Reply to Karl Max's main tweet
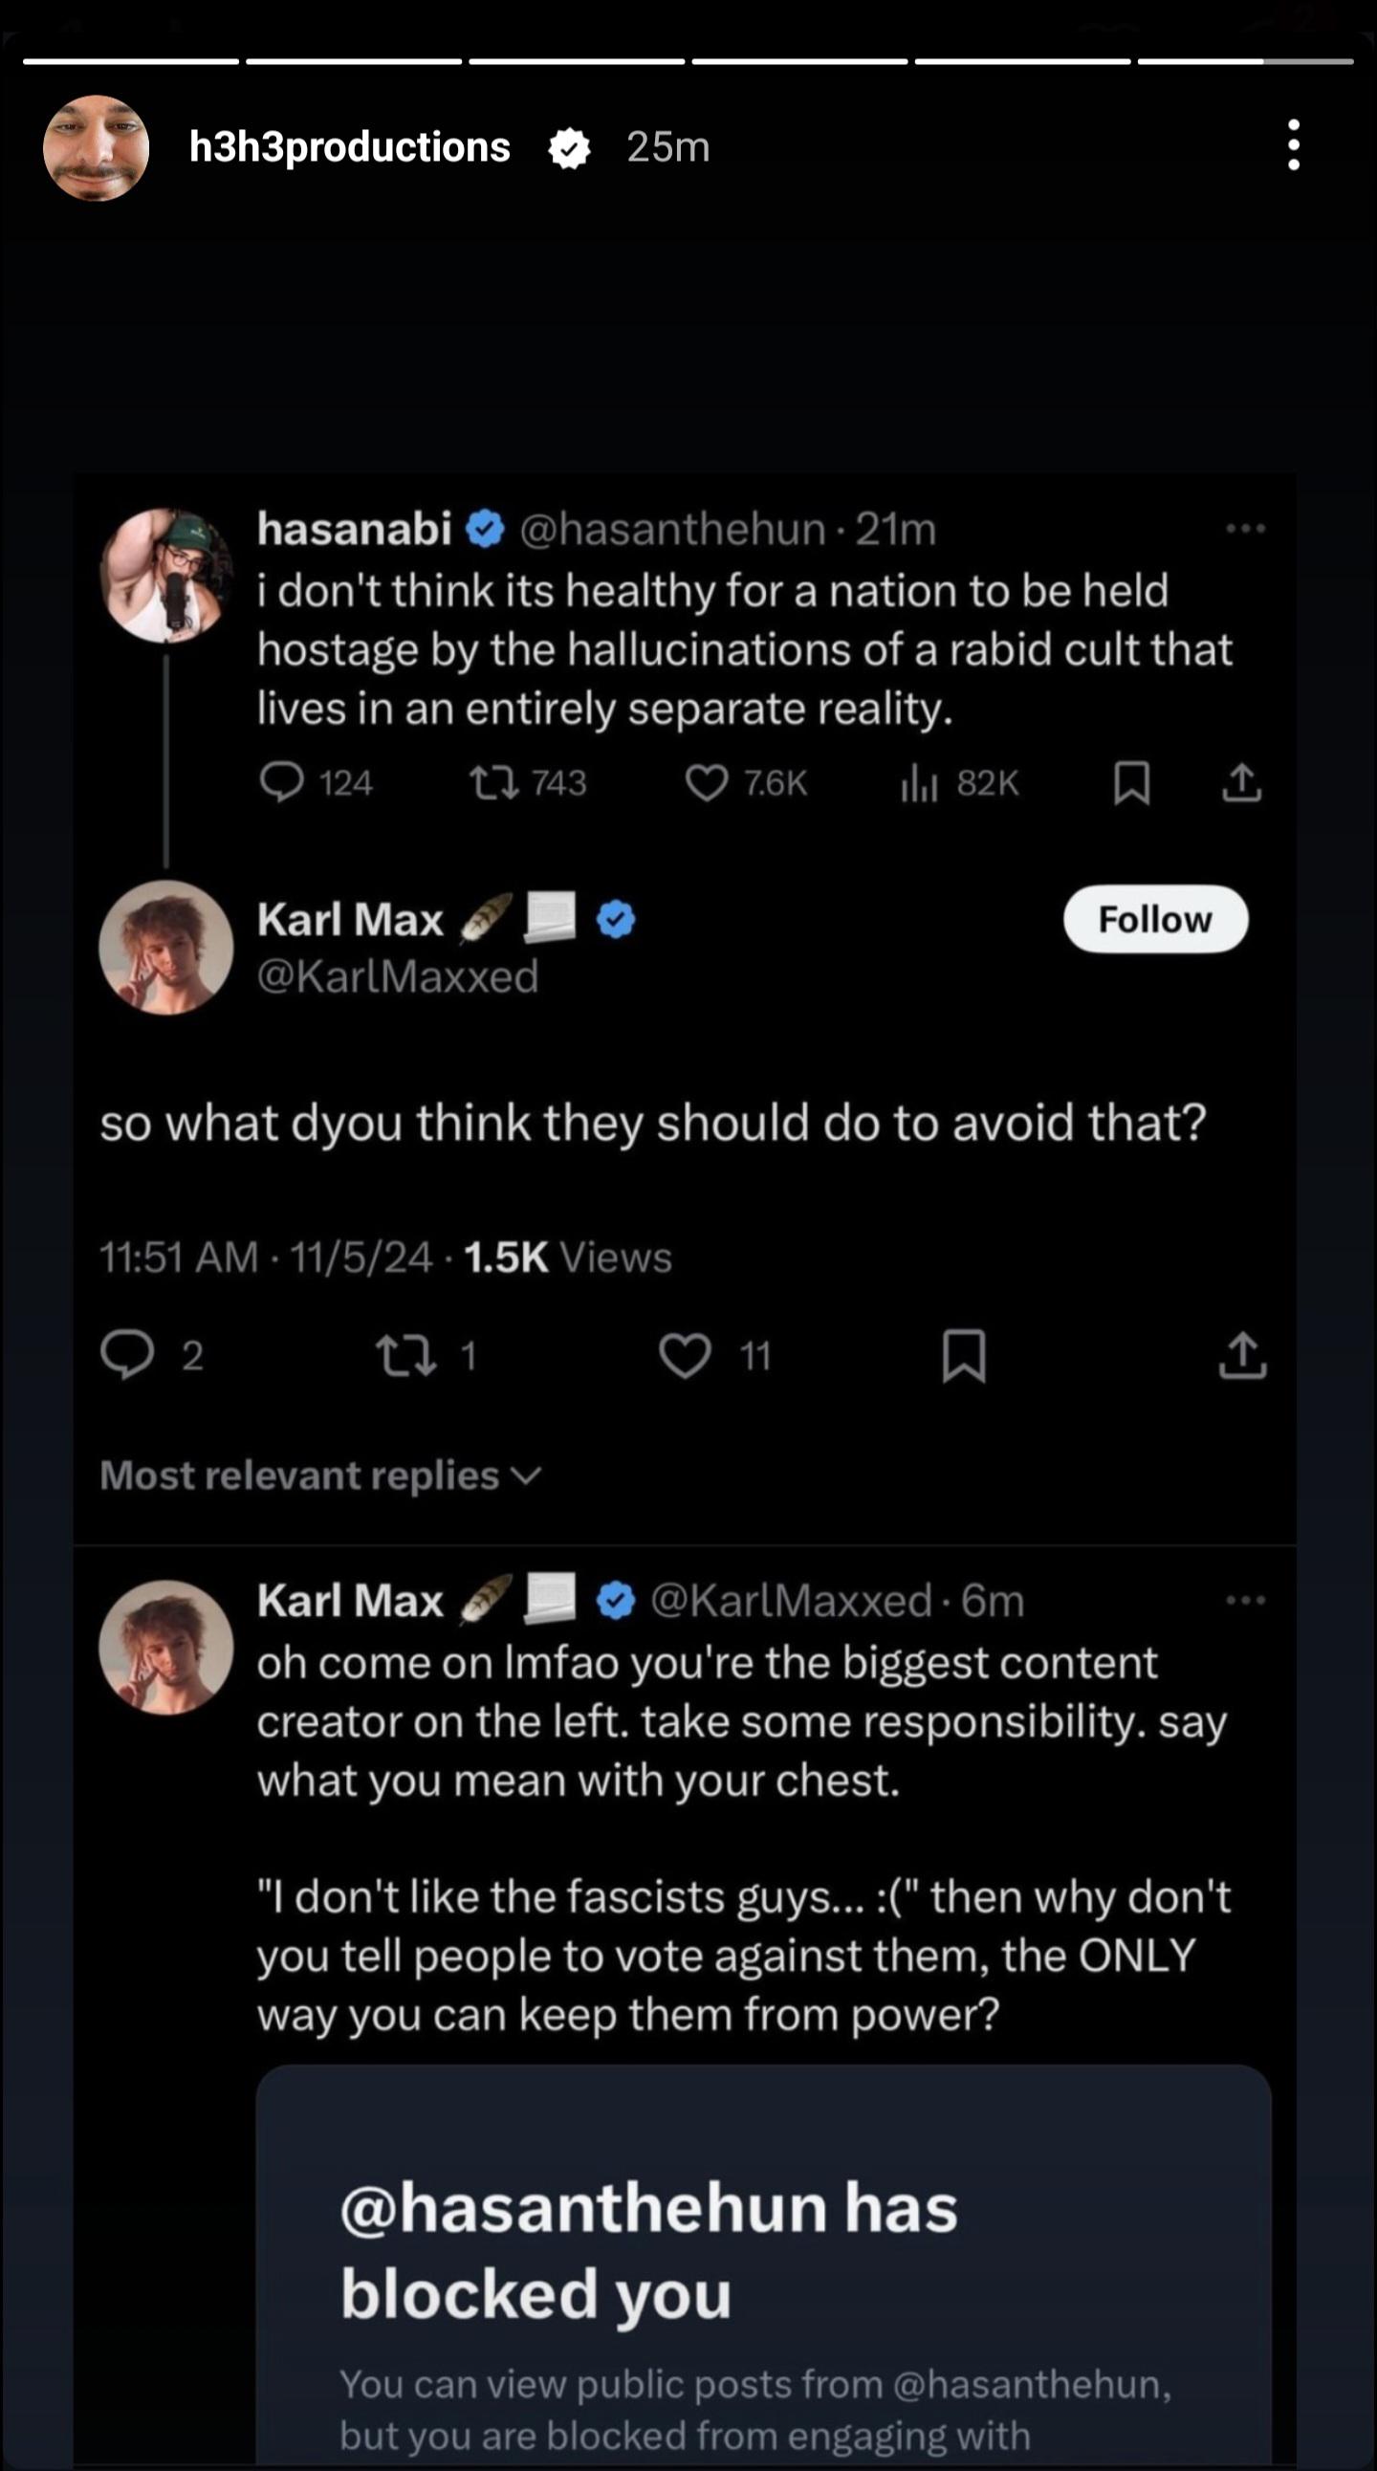This screenshot has height=2471, width=1377. coord(127,1354)
